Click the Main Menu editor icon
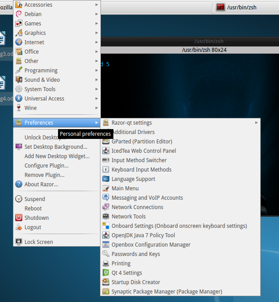Viewport: 279px width, 302px height. tap(106, 188)
